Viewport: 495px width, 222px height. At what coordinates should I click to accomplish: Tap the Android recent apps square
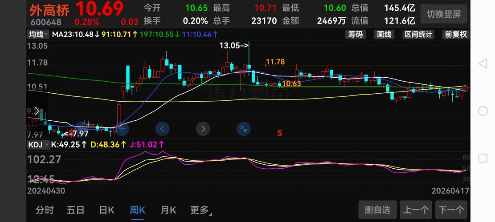[483, 158]
